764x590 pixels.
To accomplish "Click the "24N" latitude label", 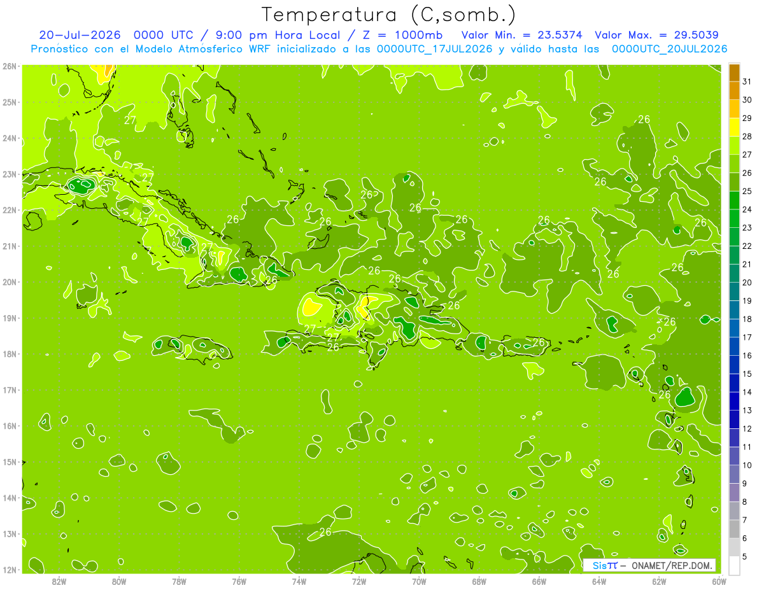I will (10, 138).
